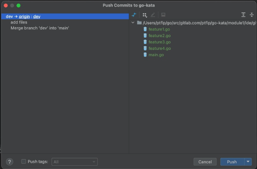Viewport: 257px width, 169px height.
Task: Click the Go file icon beside feature1.go
Action: tap(145, 29)
